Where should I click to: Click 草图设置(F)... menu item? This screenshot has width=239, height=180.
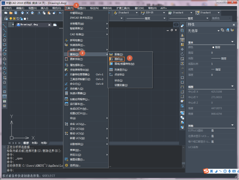86,160
